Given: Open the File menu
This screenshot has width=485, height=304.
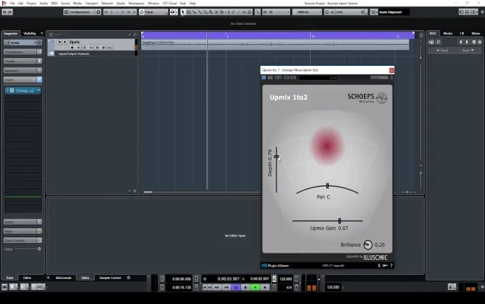Looking at the screenshot, I should click(12, 4).
